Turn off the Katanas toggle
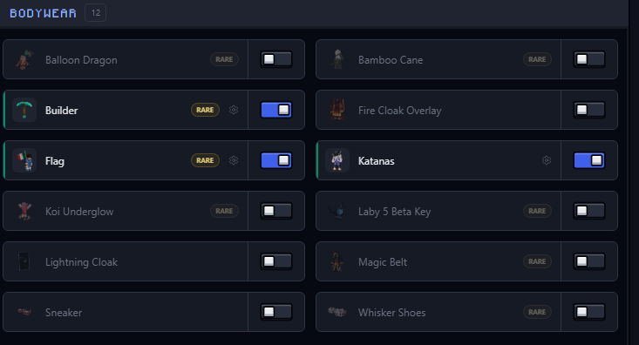Image resolution: width=639 pixels, height=345 pixels. tap(589, 160)
